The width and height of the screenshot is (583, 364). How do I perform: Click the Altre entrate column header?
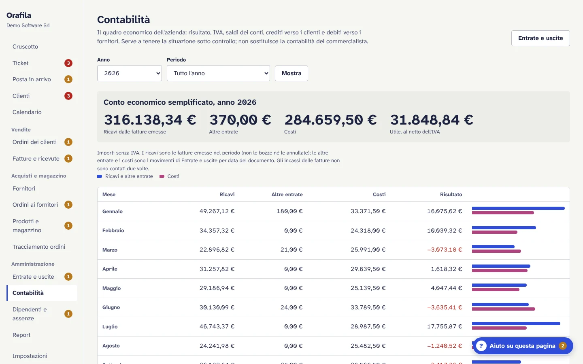(x=287, y=195)
